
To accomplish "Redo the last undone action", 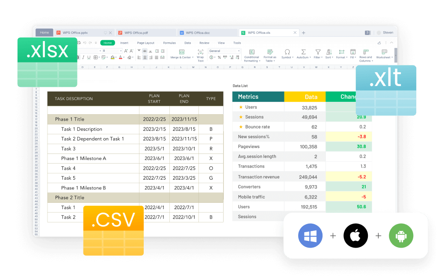I will (90, 43).
